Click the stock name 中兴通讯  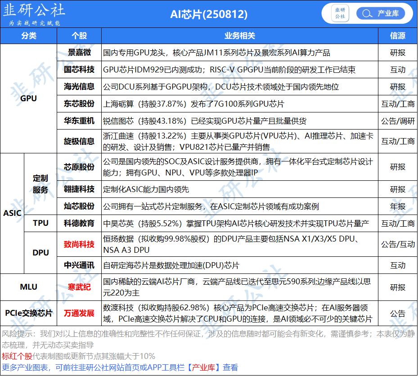79,265
